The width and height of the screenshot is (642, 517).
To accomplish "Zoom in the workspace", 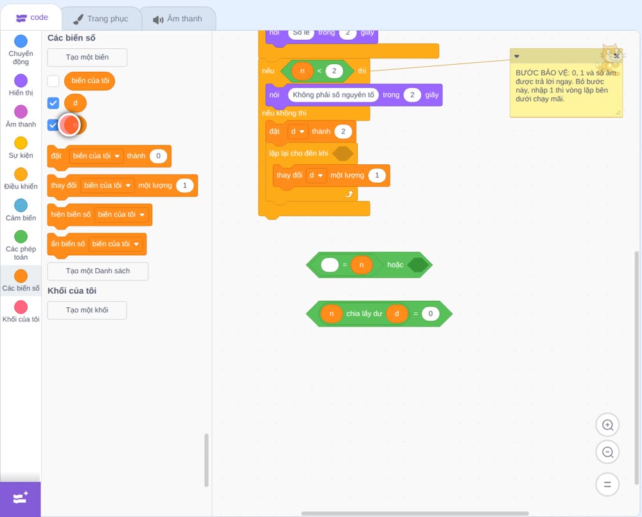I will point(607,425).
